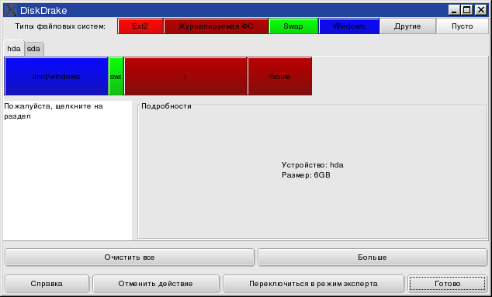The image size is (492, 297).
Task: Select the Пусто filesystem type button
Action: 463,26
